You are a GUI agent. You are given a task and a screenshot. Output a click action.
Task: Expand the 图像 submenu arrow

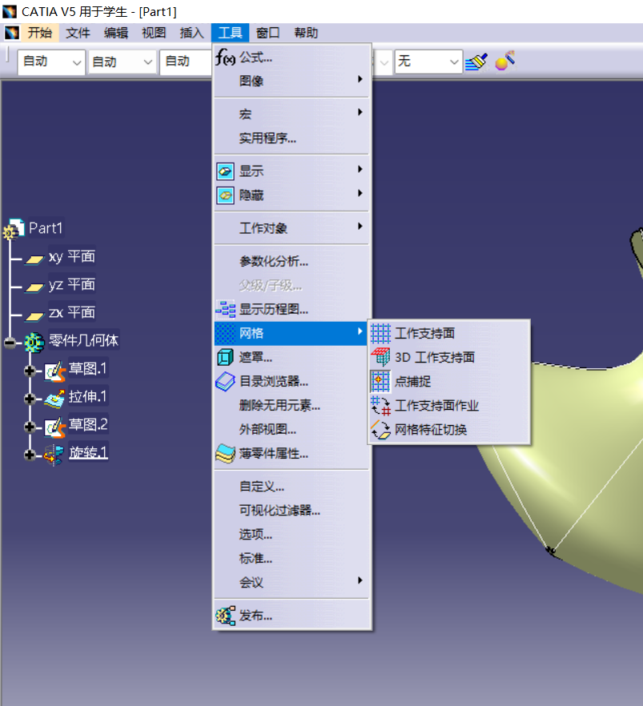[x=360, y=78]
